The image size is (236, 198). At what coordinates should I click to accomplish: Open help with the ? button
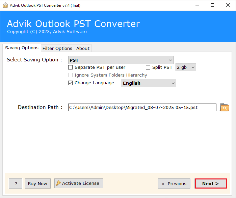[x=16, y=183]
